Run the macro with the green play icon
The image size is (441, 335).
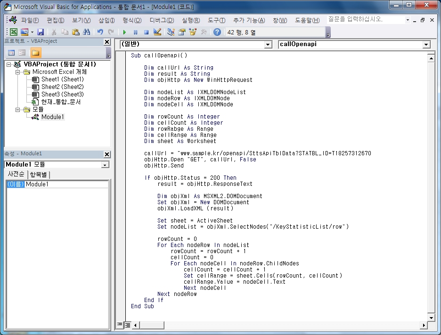(x=124, y=32)
